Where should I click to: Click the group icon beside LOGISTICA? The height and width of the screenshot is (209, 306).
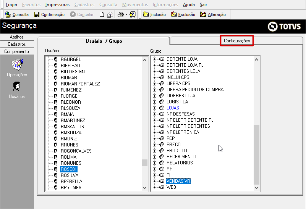161,102
